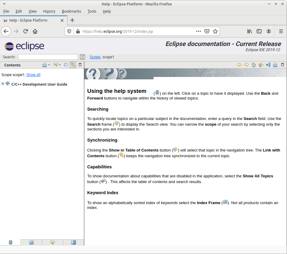Click the Go search button
Image resolution: width=287 pixels, height=254 pixels.
[x=82, y=57]
